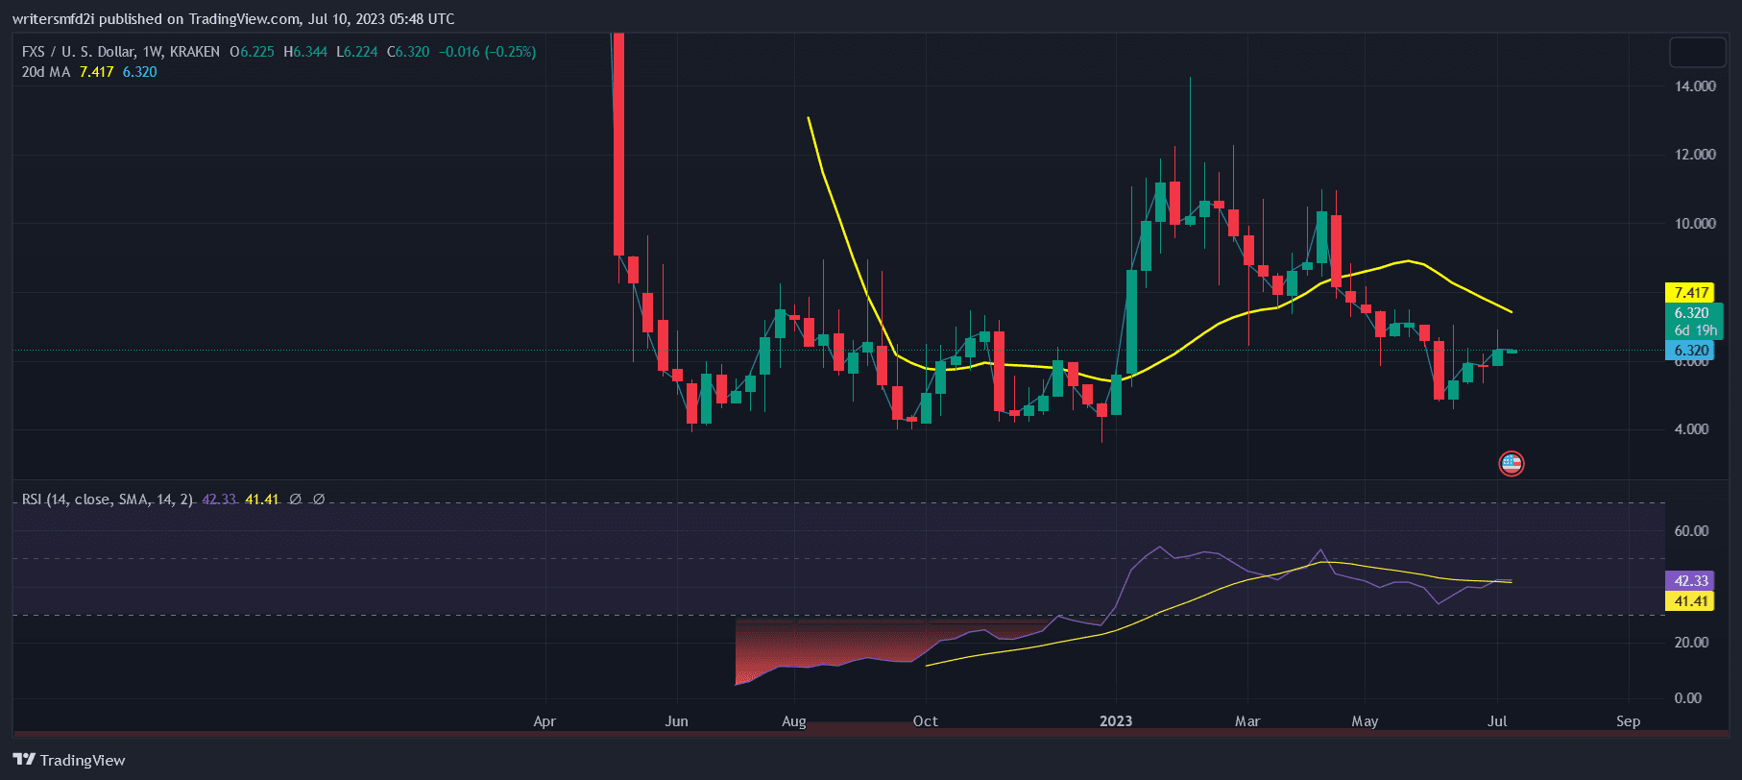Click the empty box at top-right corner

pyautogui.click(x=1697, y=52)
